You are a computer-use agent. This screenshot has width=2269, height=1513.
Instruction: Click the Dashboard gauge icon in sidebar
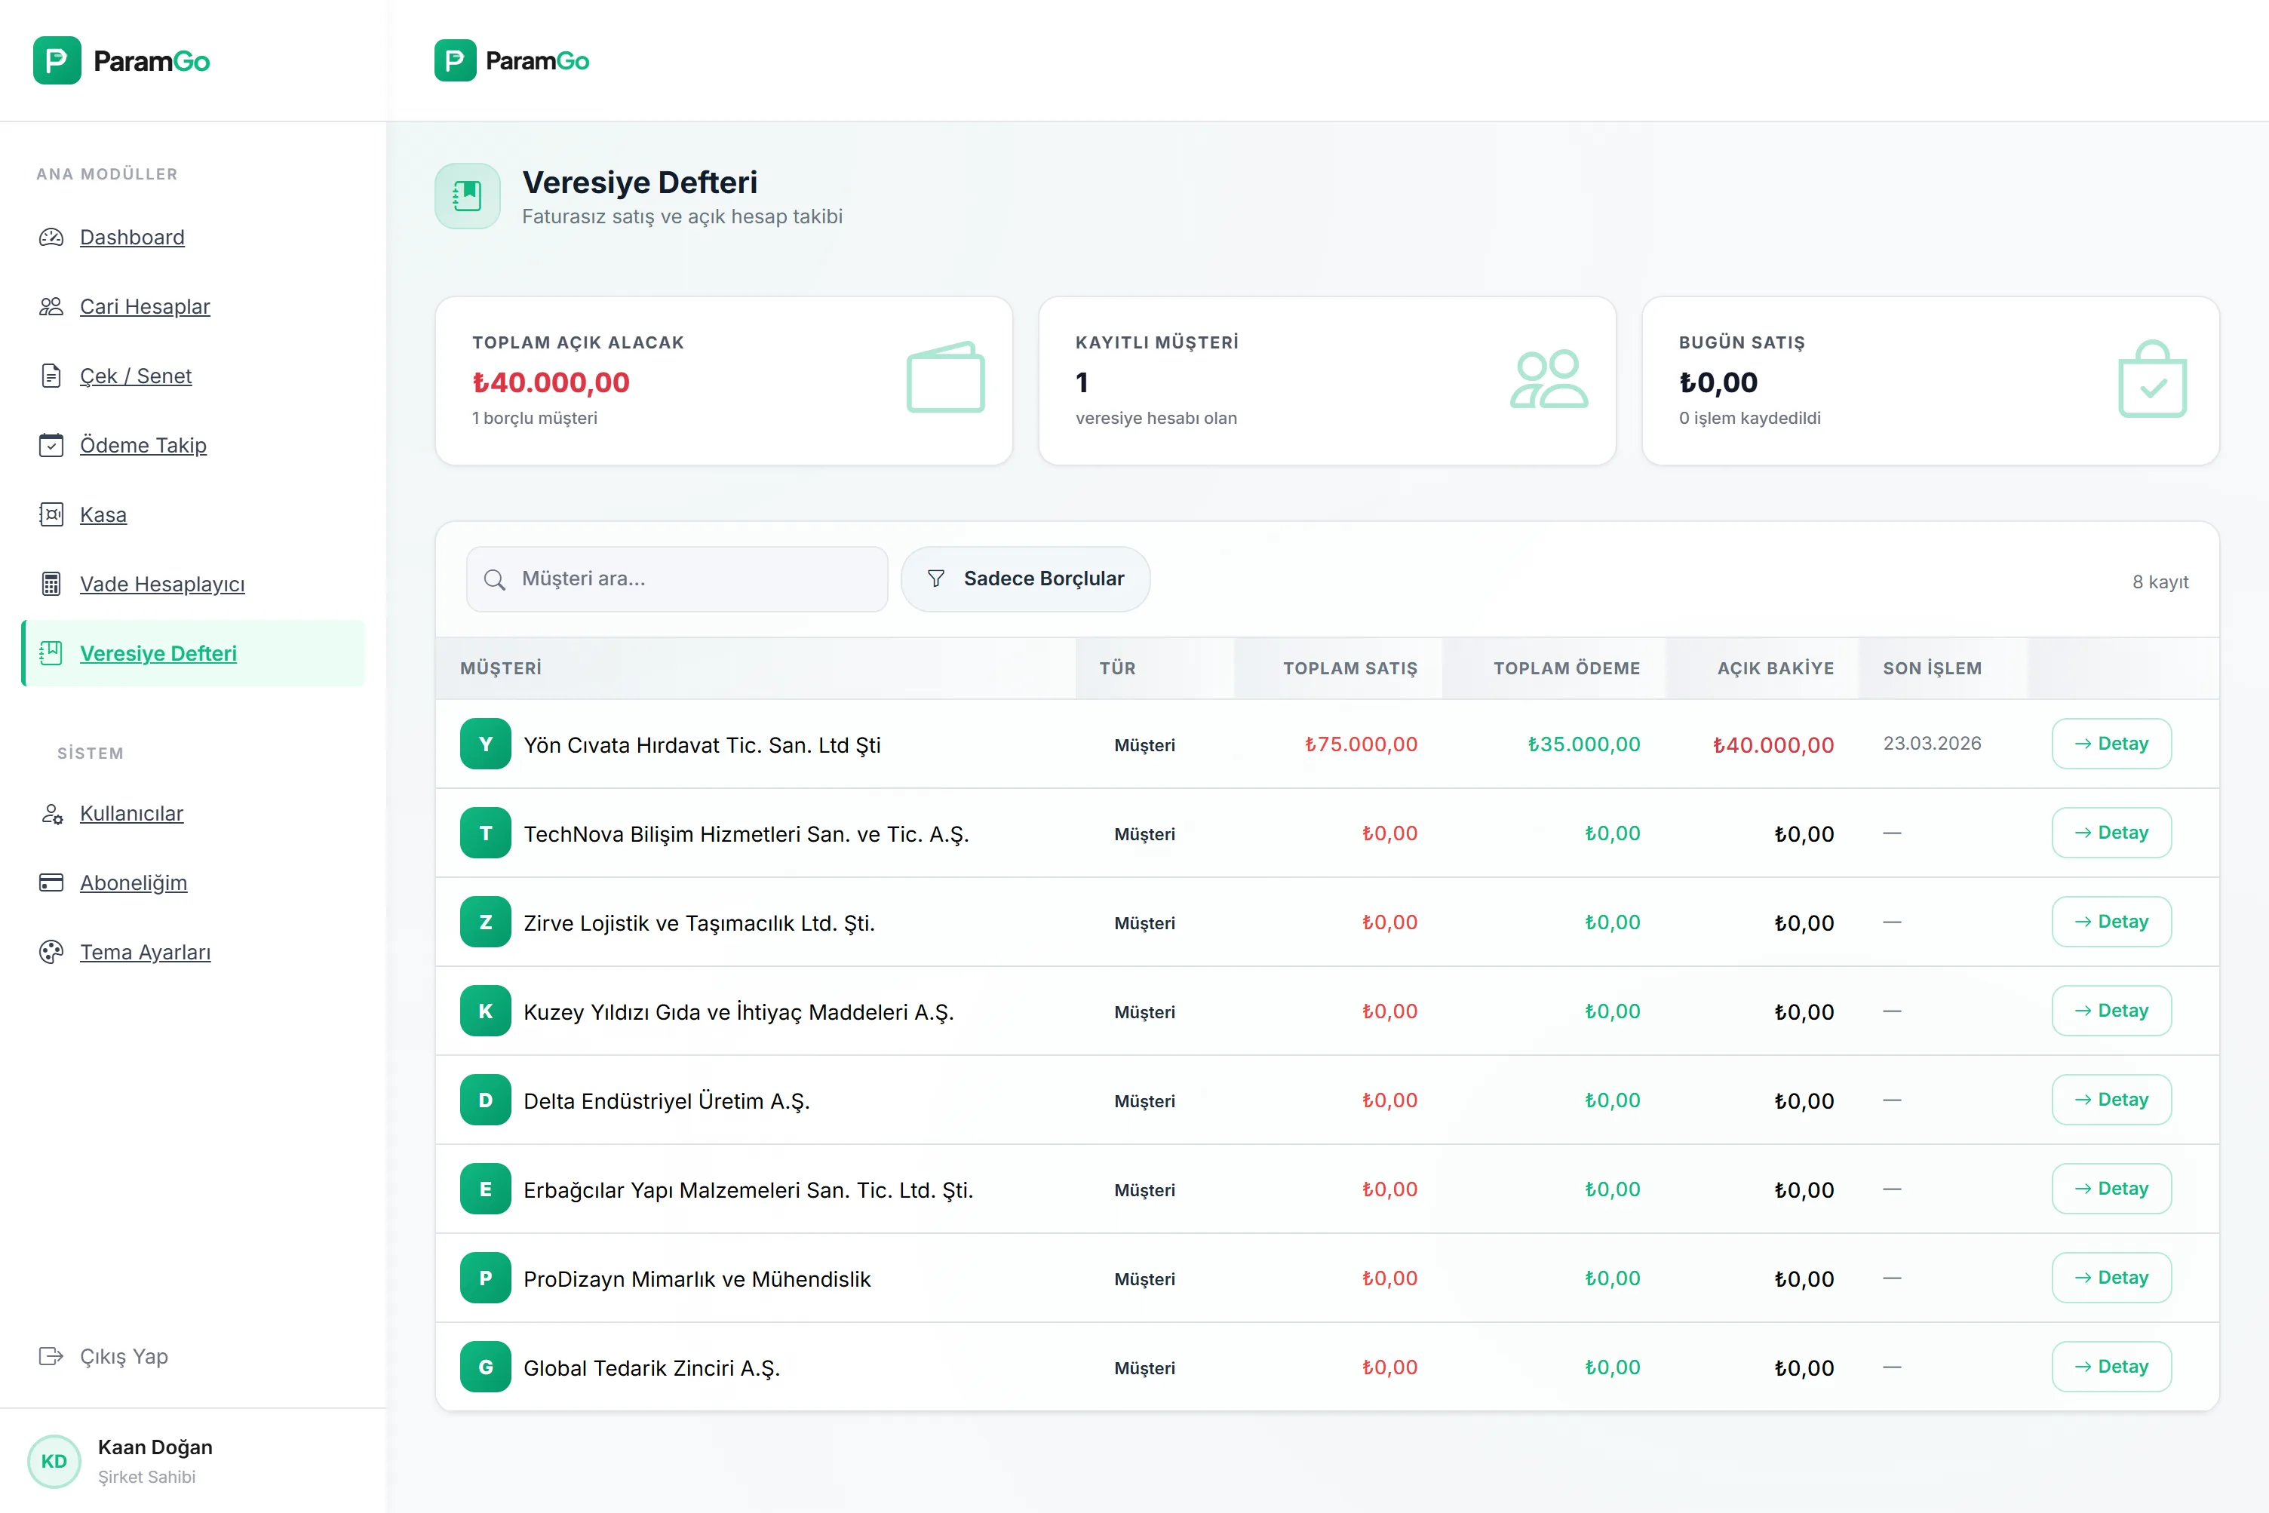pos(51,238)
